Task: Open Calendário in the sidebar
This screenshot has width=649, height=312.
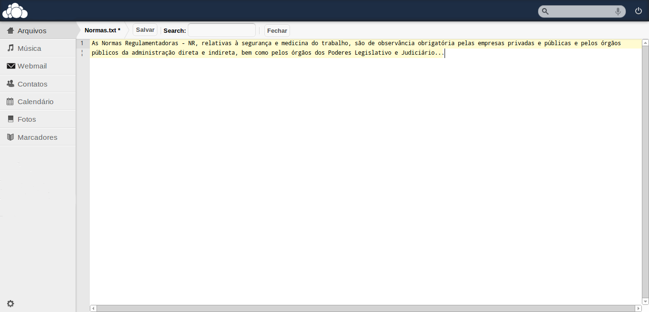Action: tap(38, 101)
